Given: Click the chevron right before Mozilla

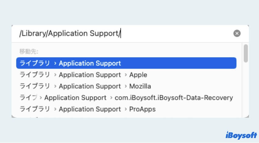Looking at the screenshot, I should [x=125, y=87].
